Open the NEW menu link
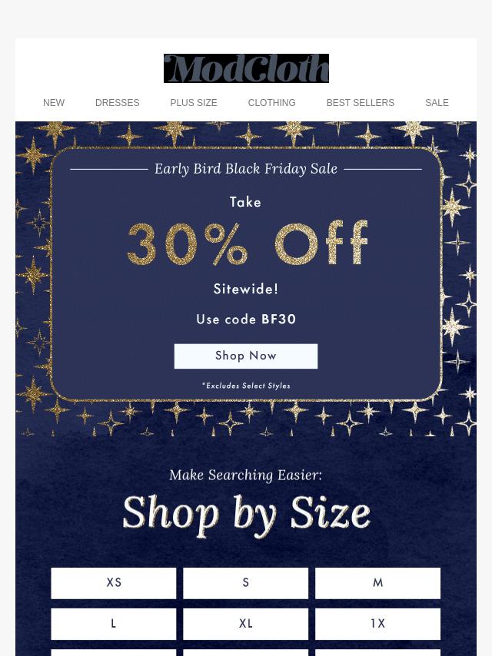The image size is (492, 656). (54, 102)
